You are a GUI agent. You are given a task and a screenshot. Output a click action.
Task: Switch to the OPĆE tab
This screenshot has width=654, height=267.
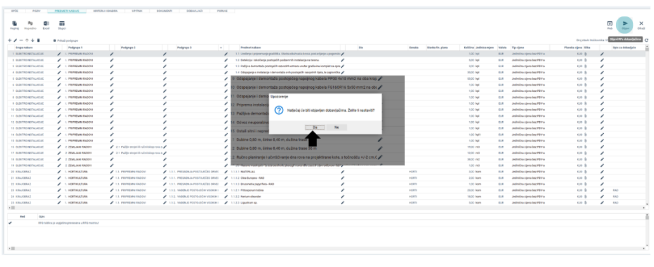click(15, 11)
